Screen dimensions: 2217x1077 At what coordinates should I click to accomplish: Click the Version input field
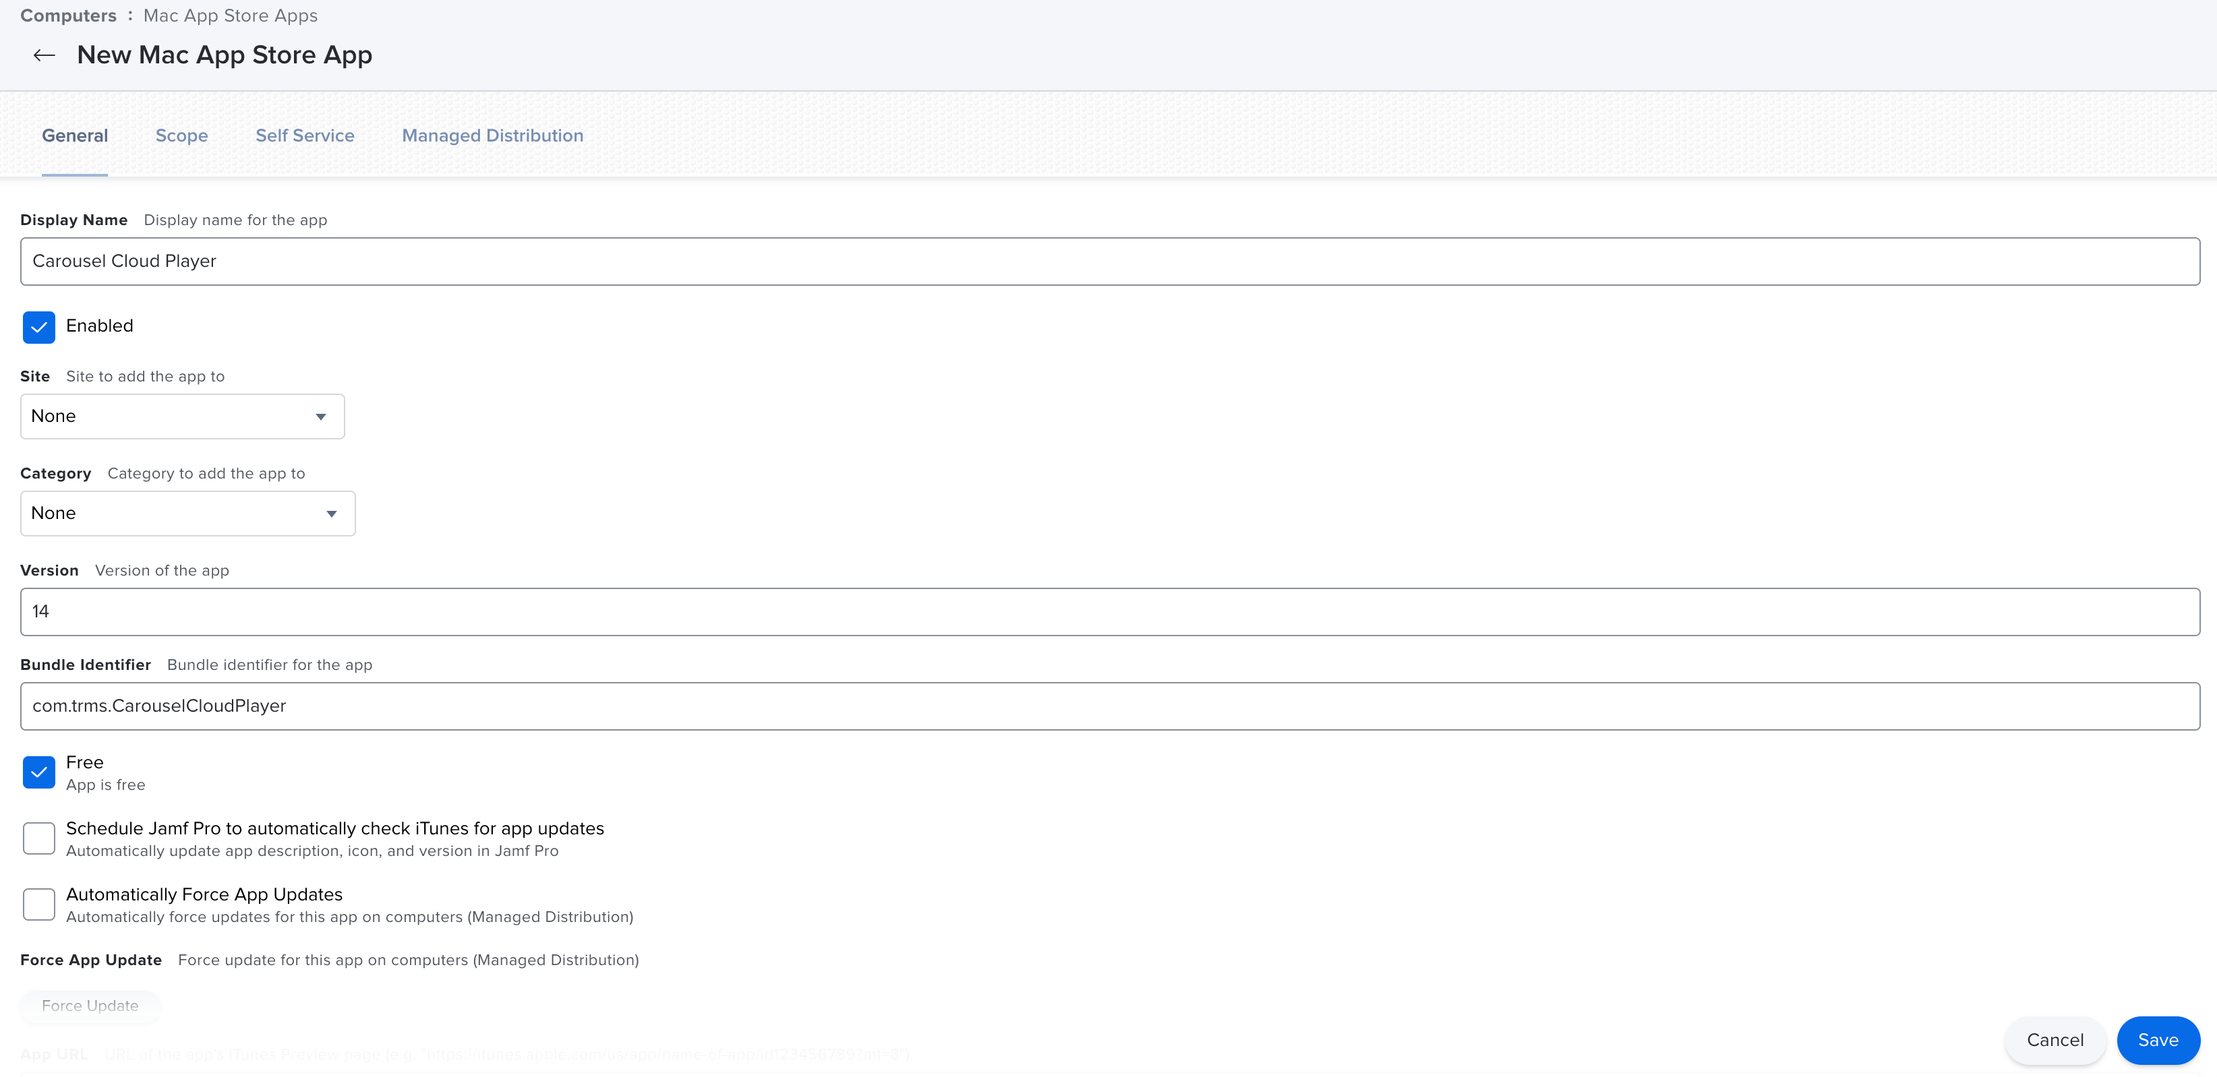point(1109,611)
